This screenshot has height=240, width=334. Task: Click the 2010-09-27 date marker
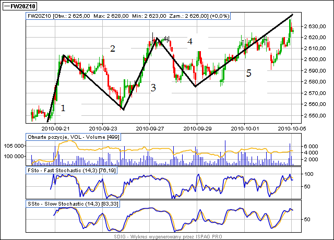(150, 127)
